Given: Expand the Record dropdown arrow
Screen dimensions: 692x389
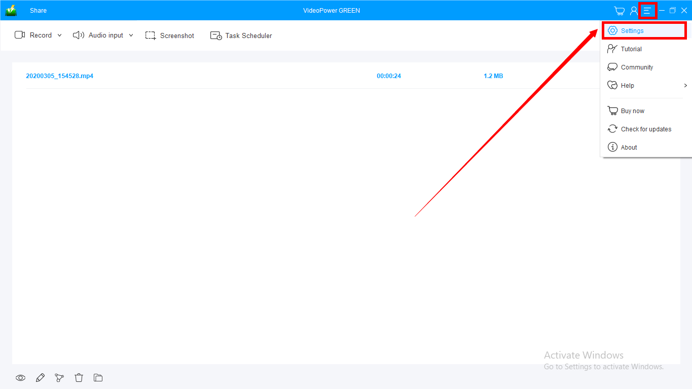Looking at the screenshot, I should coord(59,36).
